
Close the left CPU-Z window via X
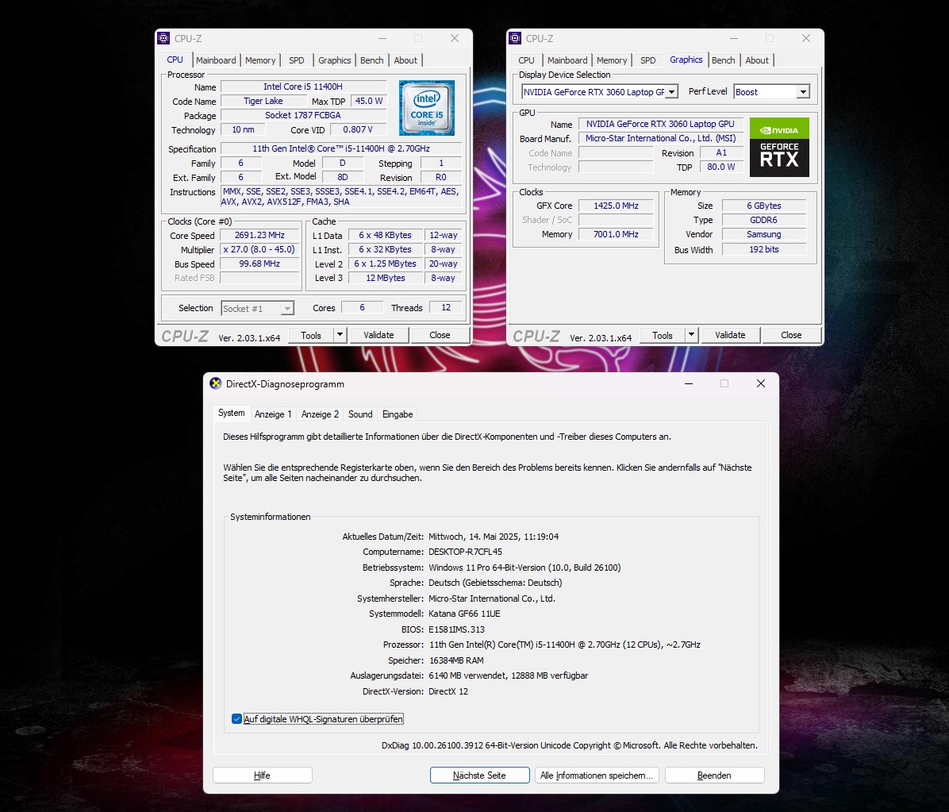coord(454,38)
